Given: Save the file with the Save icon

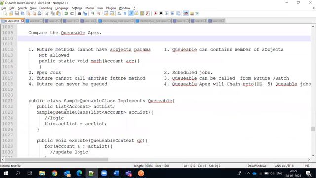Looking at the screenshot, I should pyautogui.click(x=17, y=13).
